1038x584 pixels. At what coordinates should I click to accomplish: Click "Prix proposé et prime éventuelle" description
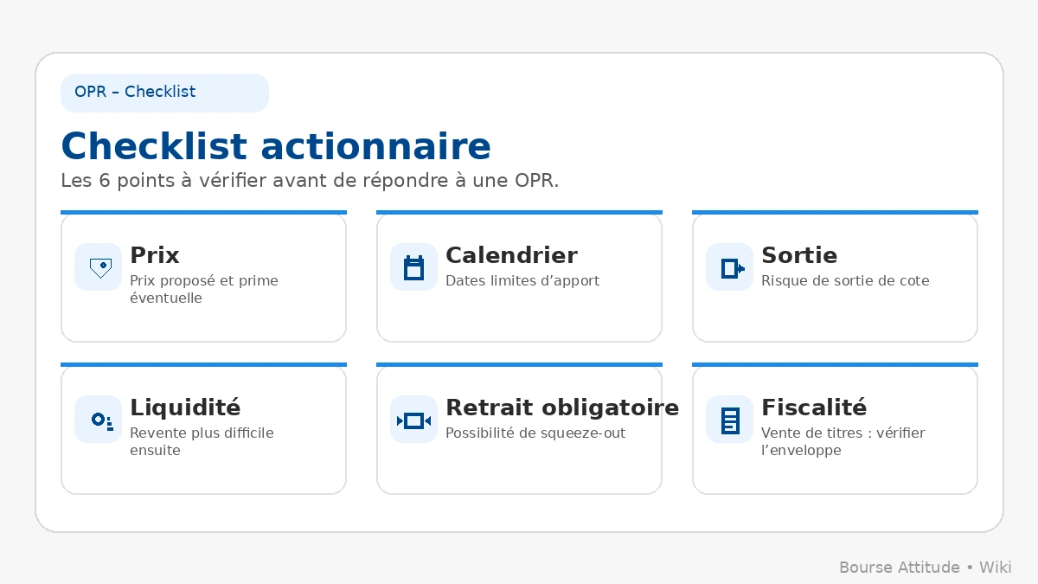204,289
